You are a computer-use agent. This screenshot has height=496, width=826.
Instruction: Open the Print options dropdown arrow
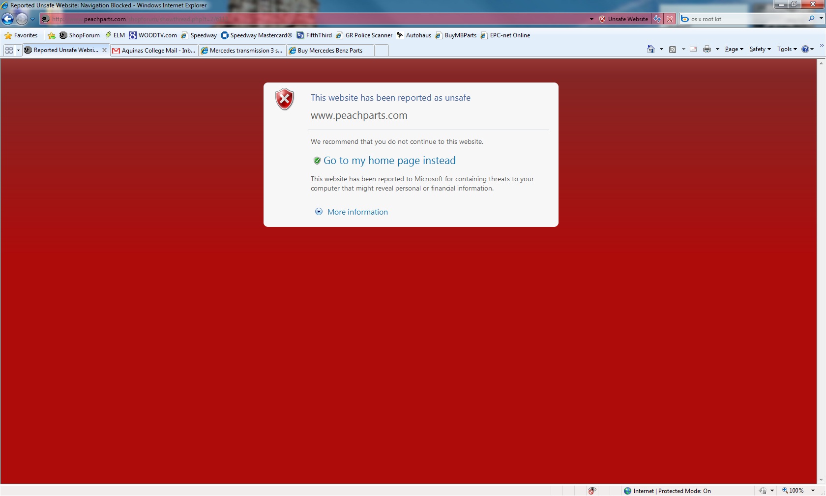717,49
